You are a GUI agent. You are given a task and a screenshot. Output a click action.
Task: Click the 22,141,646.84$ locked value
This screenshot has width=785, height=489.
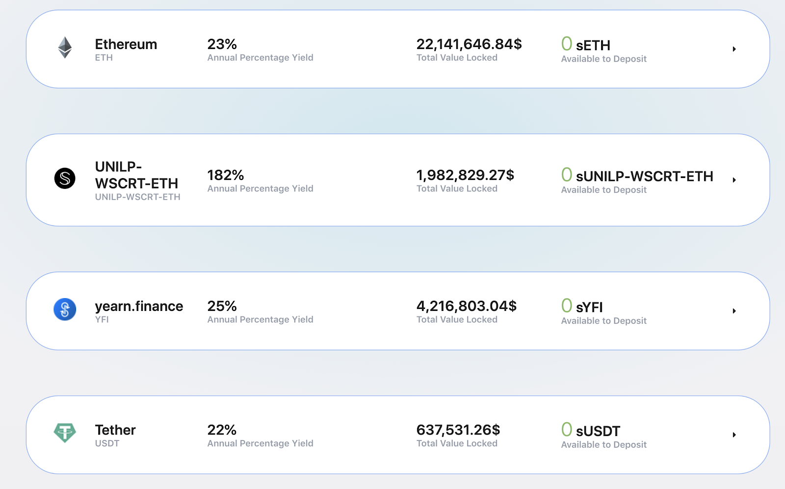[x=469, y=44]
